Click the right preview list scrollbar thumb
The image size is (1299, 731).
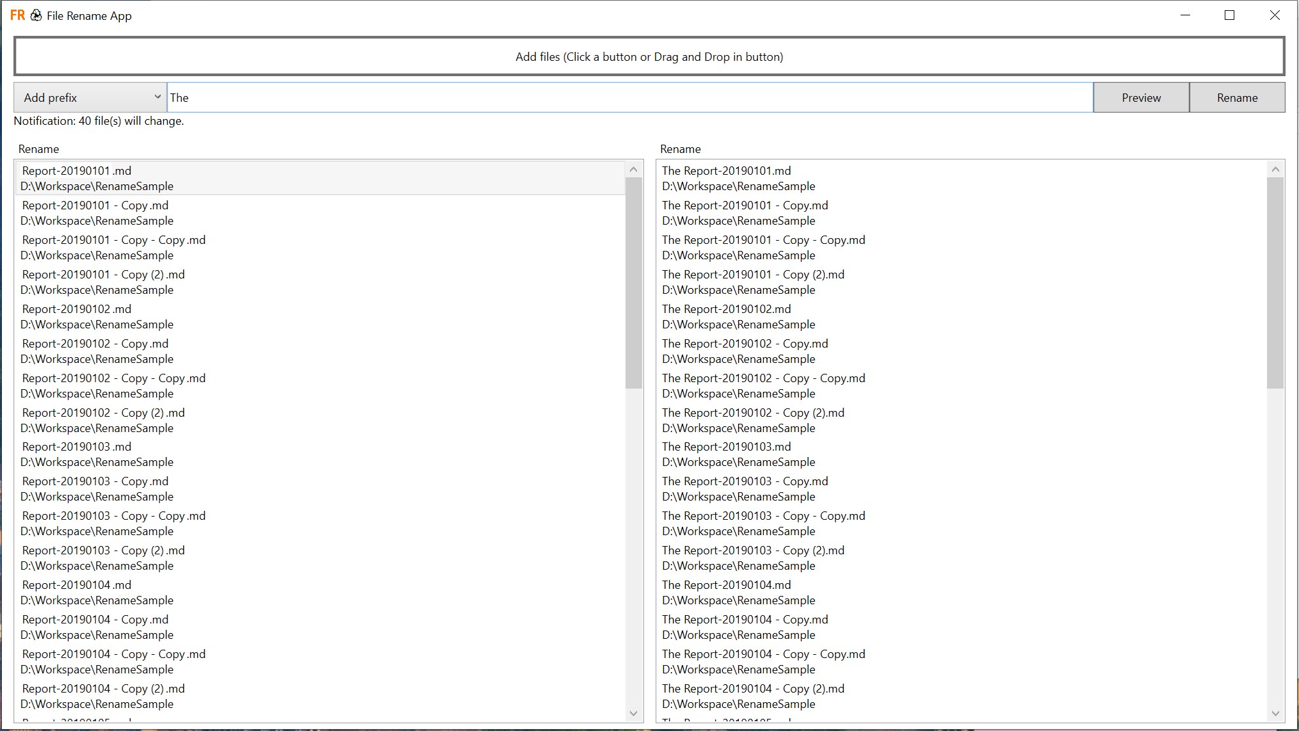pyautogui.click(x=1275, y=282)
